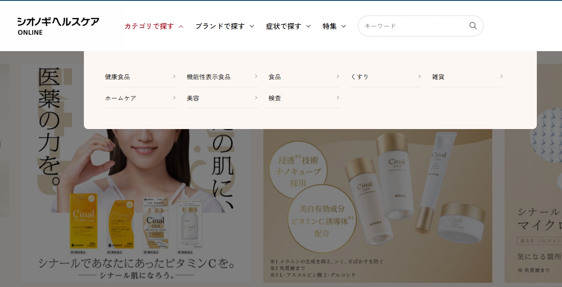The height and width of the screenshot is (287, 562).
Task: Click the search magnifier icon
Action: coord(473,26)
